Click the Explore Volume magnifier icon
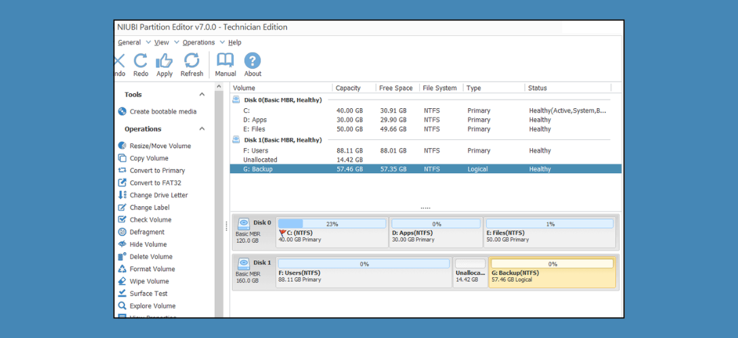 123,306
